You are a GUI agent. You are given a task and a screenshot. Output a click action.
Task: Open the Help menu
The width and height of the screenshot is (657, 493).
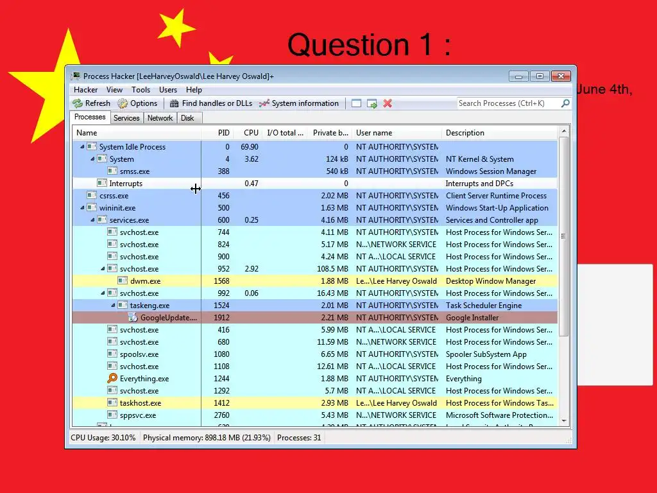click(194, 90)
